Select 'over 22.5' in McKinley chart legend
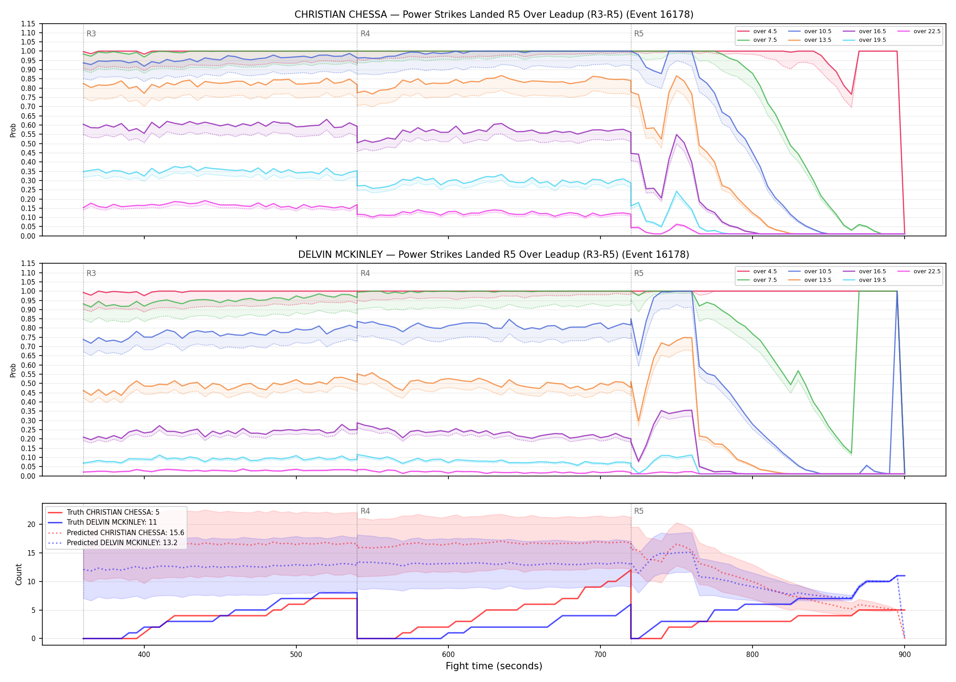 click(x=919, y=271)
